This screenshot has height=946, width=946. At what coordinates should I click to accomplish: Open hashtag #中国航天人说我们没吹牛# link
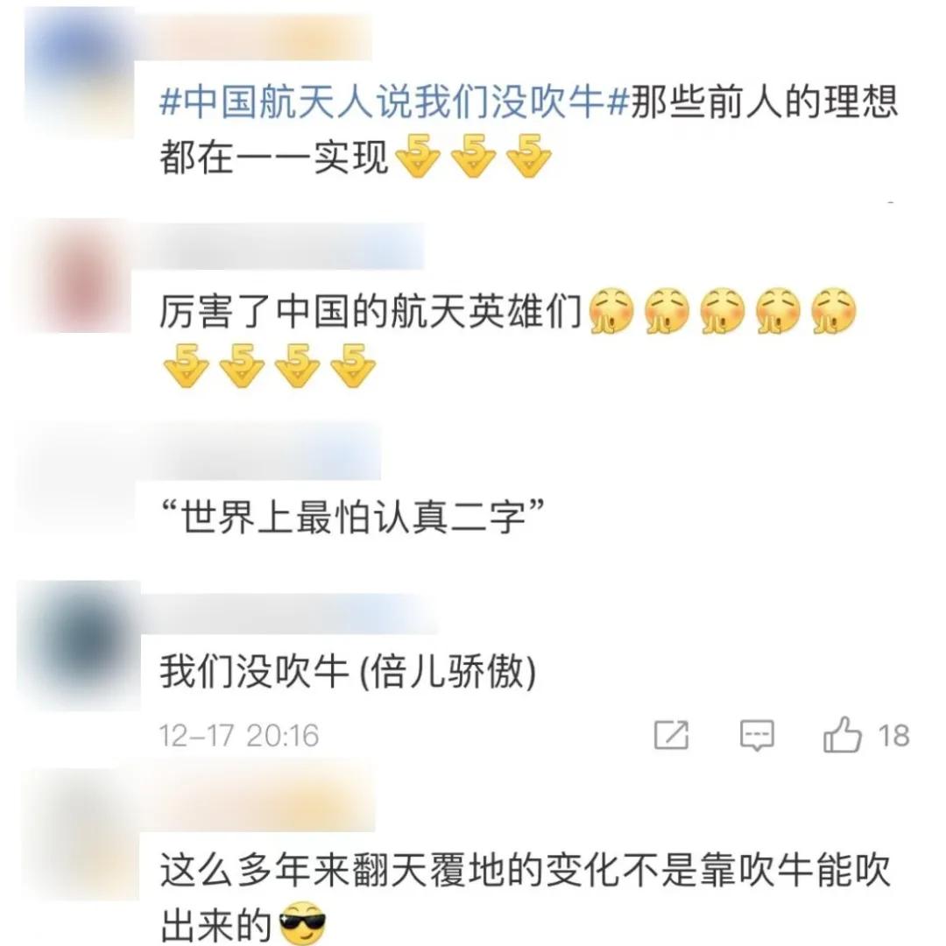point(394,101)
